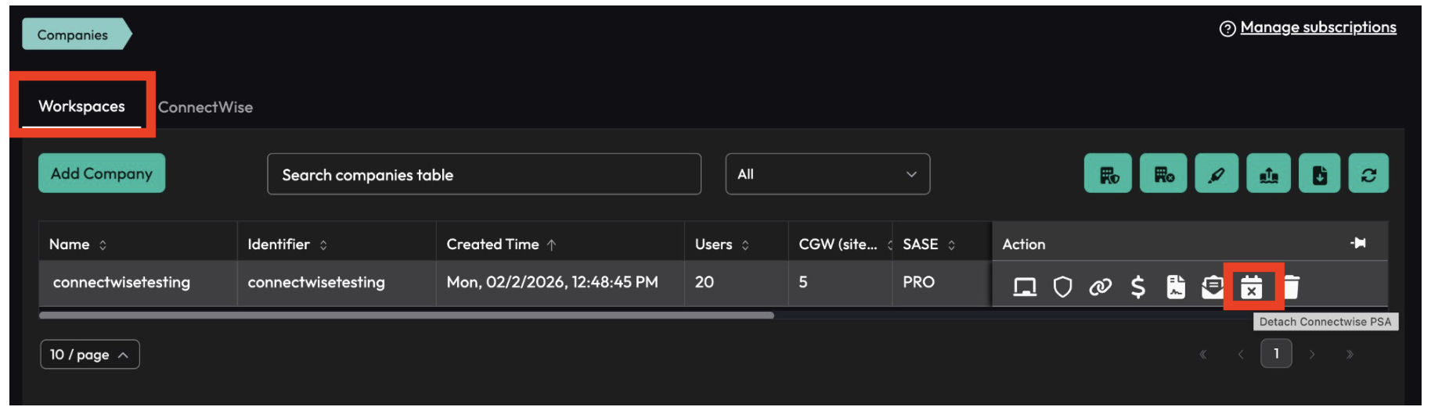Expand the "10 / page" page size selector
Image resolution: width=1431 pixels, height=414 pixels.
point(89,355)
